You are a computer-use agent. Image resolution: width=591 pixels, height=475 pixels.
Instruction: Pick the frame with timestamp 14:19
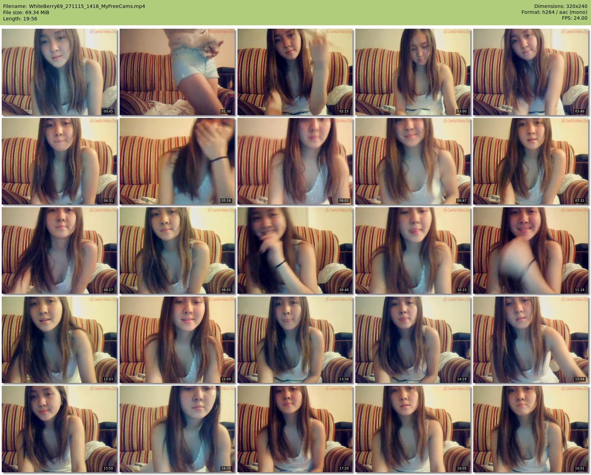[x=413, y=340]
